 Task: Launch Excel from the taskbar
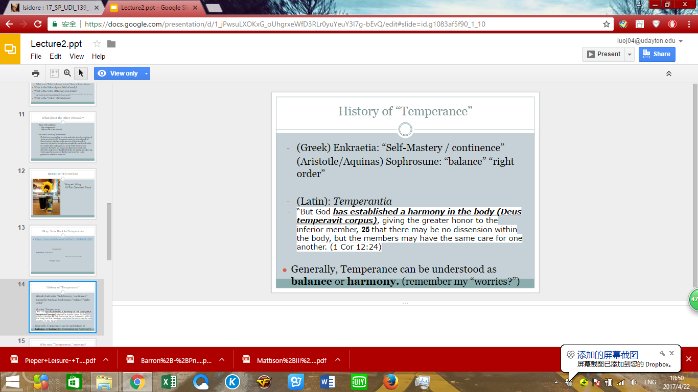[x=169, y=381]
